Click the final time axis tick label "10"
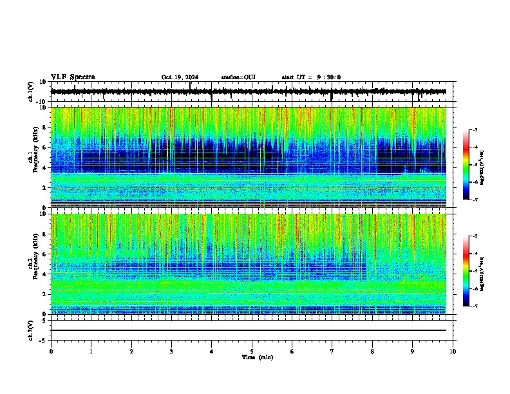Viewport: 510px width, 394px height. click(x=453, y=352)
